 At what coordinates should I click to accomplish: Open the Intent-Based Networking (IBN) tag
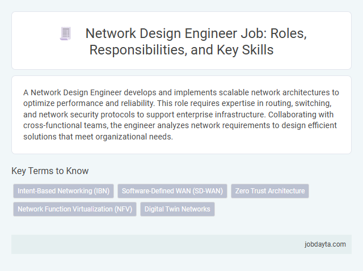[x=64, y=191]
